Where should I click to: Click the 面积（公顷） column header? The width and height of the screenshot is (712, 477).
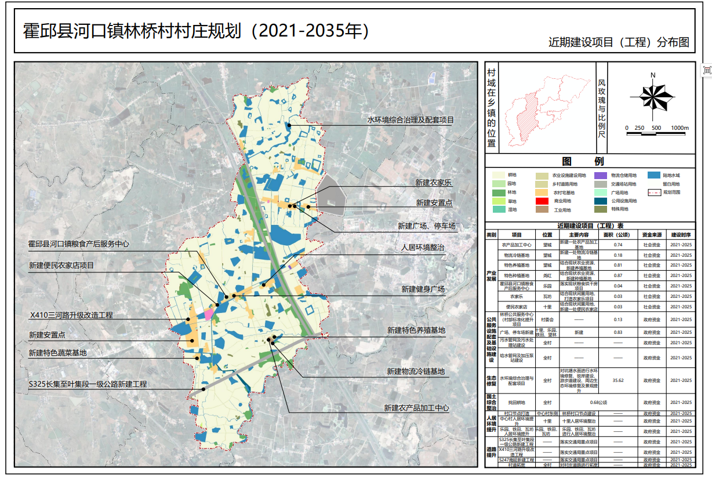click(617, 235)
